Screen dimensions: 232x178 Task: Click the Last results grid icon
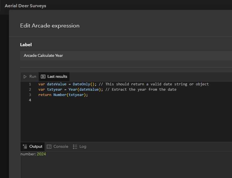tap(44, 76)
